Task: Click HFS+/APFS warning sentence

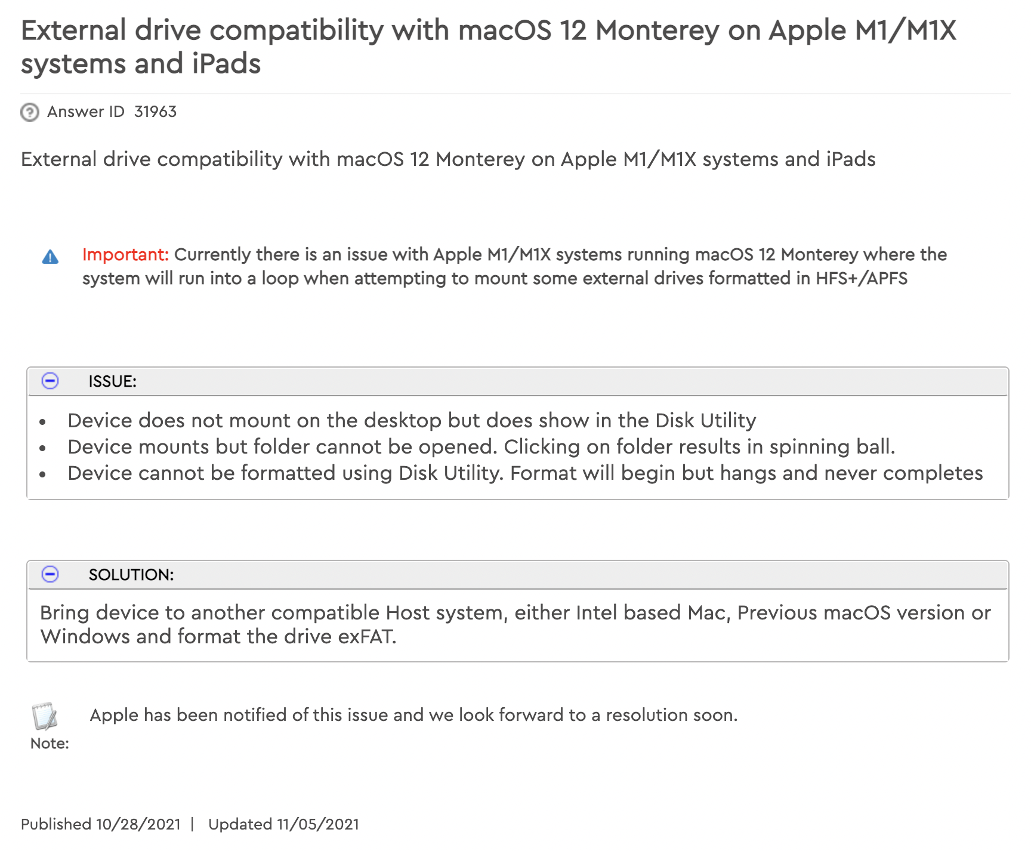Action: (514, 267)
